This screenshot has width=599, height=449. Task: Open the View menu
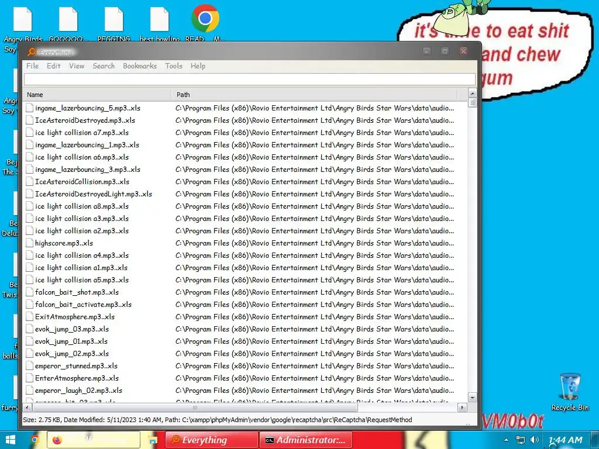[x=77, y=66]
